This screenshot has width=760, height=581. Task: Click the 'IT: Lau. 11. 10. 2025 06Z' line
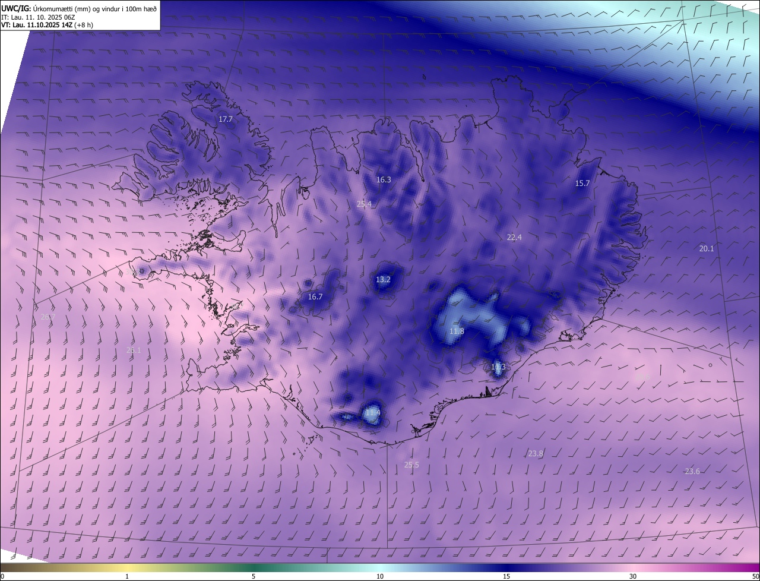(x=38, y=17)
